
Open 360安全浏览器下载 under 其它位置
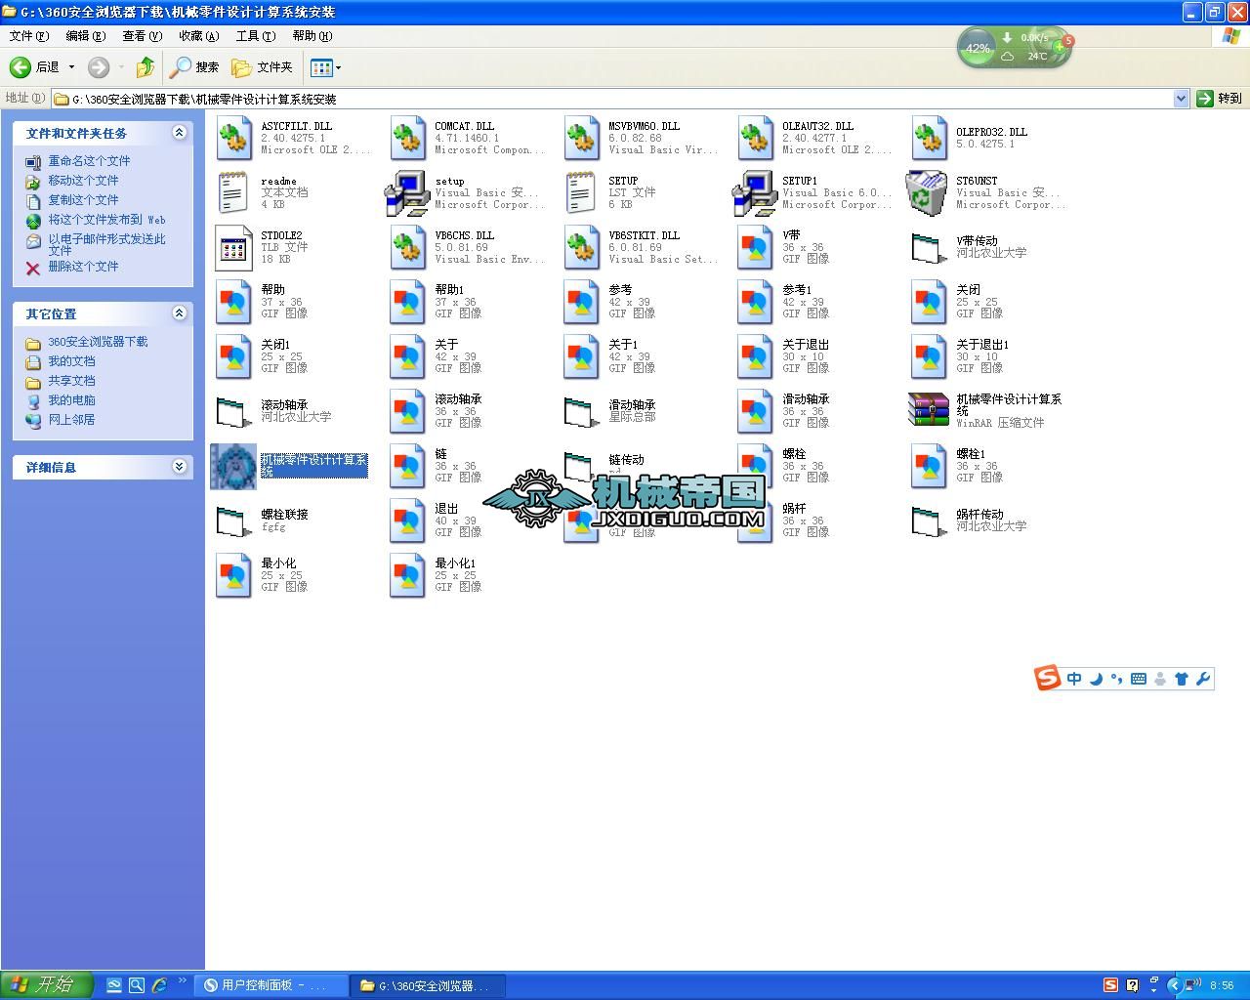[x=98, y=342]
